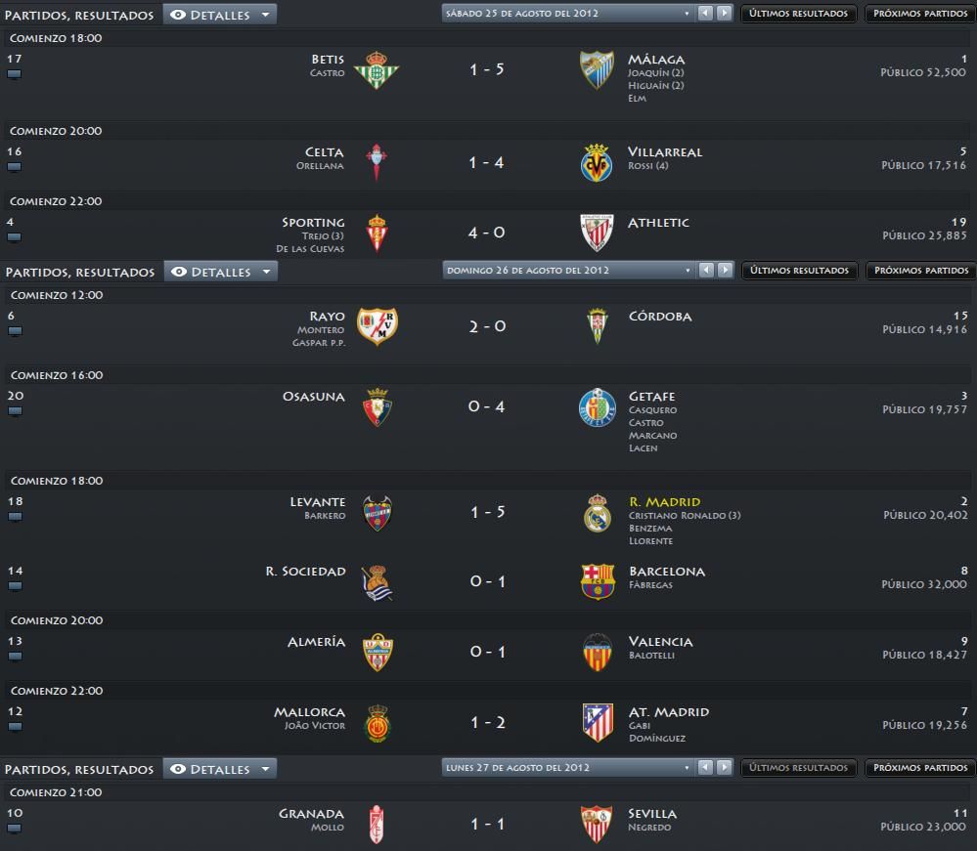Switch to Últimos Resultados in Sunday section
This screenshot has height=851, width=977.
click(x=799, y=271)
